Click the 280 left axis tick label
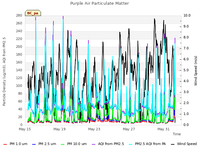 pos(19,15)
